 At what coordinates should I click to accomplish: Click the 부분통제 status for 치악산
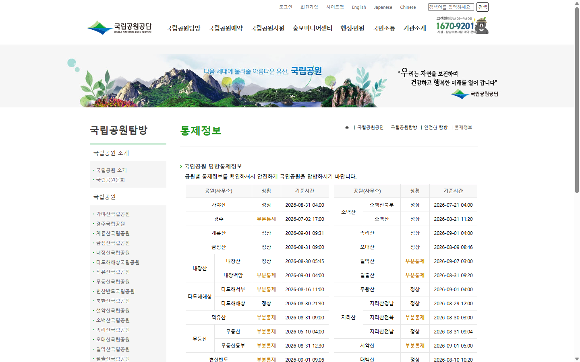(415, 346)
